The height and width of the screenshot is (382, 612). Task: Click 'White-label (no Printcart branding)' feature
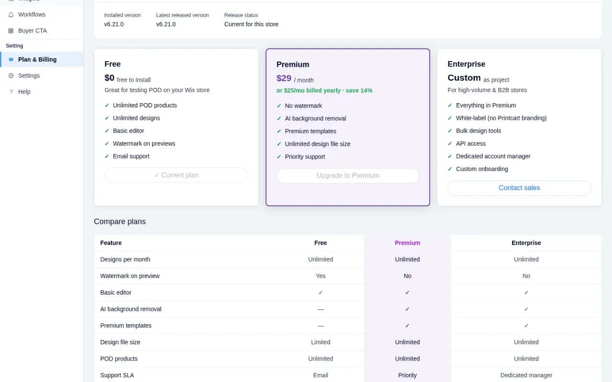pos(501,118)
